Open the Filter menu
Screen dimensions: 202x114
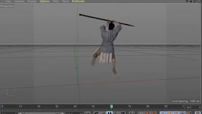56,1
